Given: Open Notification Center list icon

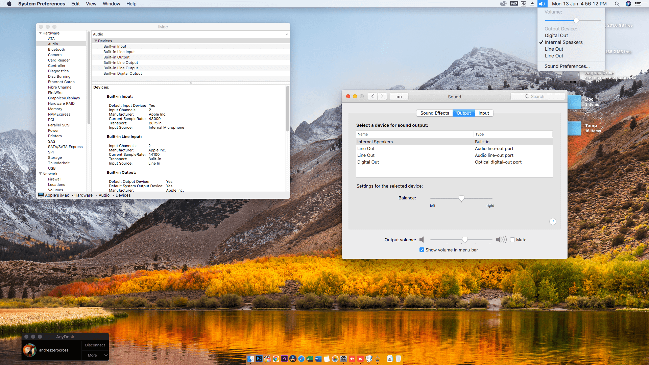Looking at the screenshot, I should pyautogui.click(x=638, y=4).
